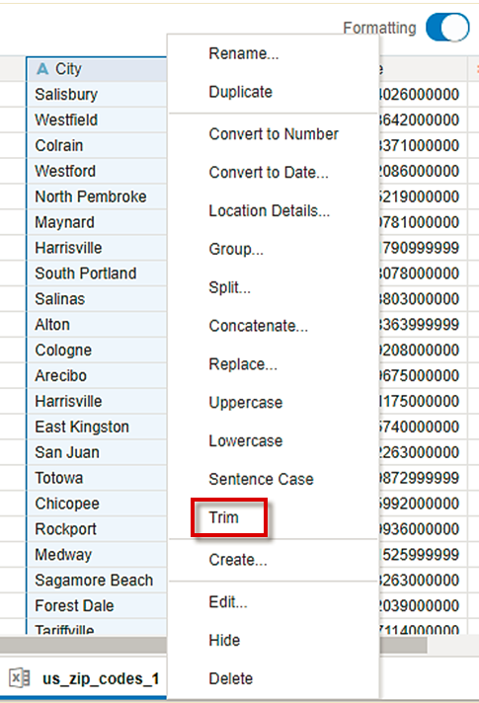The image size is (479, 703).
Task: Click the text type icon beside City
Action: tap(42, 69)
